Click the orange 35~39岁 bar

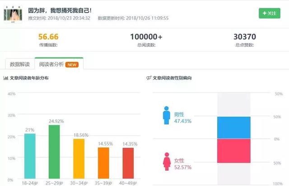pos(103,163)
